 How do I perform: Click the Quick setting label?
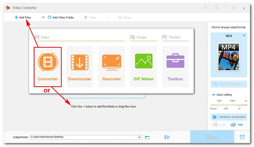[224, 95]
